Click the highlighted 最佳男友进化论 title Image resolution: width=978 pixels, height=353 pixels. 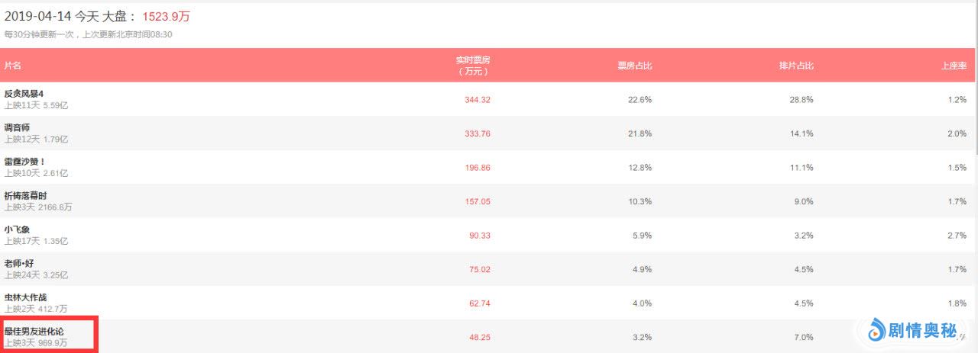coord(34,332)
